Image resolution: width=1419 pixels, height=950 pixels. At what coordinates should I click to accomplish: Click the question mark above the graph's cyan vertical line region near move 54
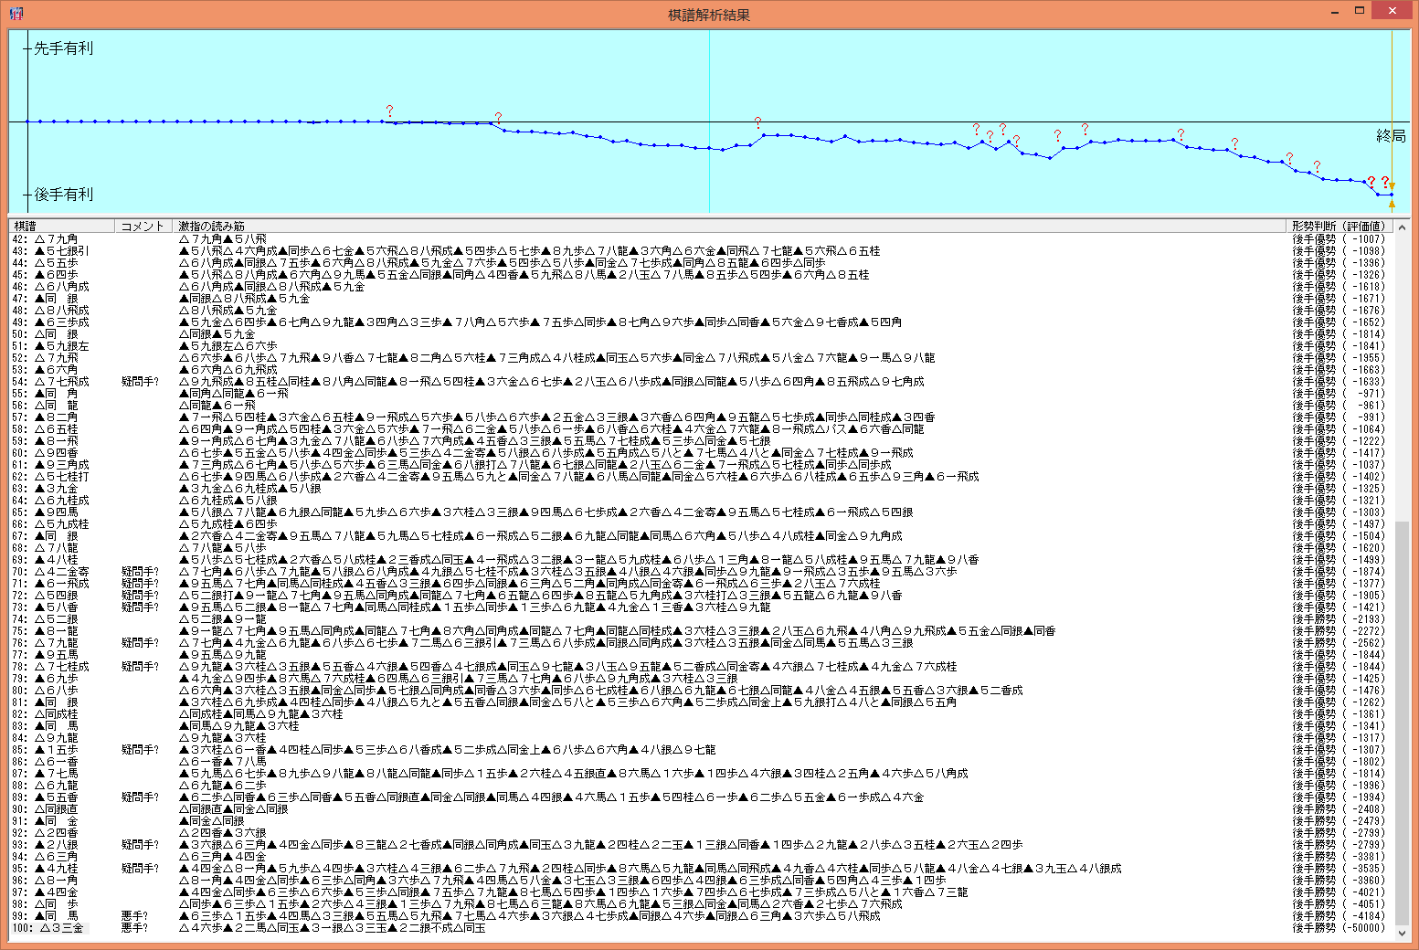[x=757, y=122]
